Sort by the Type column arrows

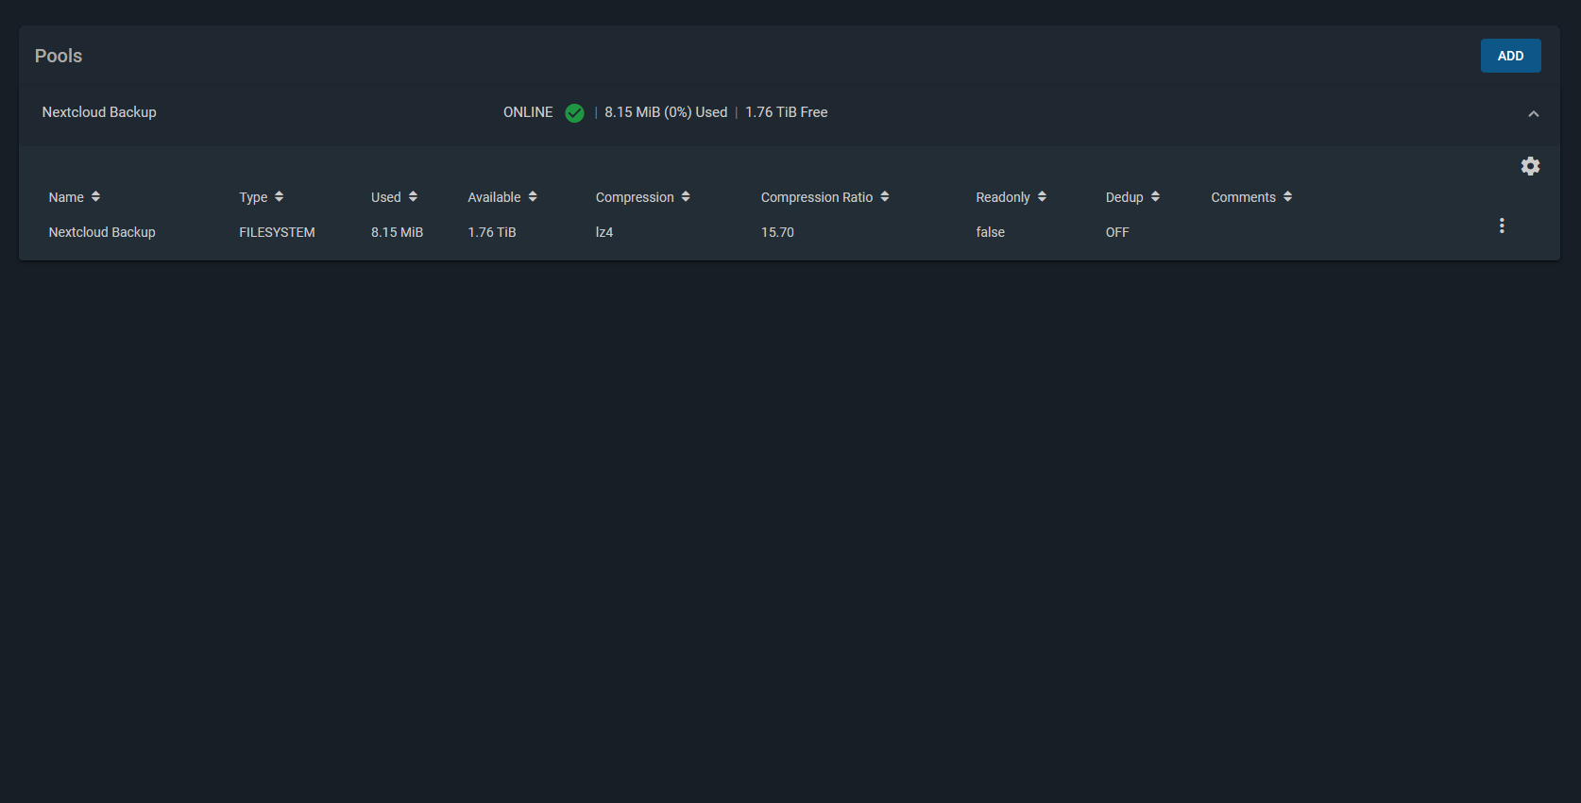pyautogui.click(x=279, y=197)
